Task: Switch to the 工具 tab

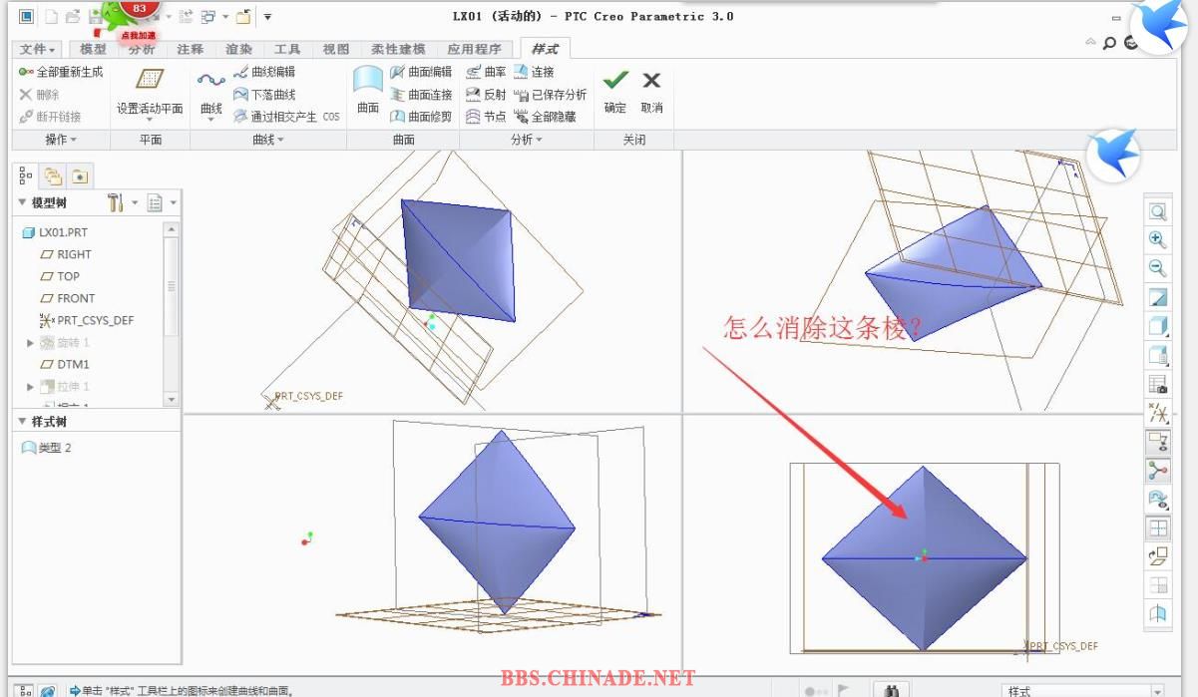Action: (287, 49)
